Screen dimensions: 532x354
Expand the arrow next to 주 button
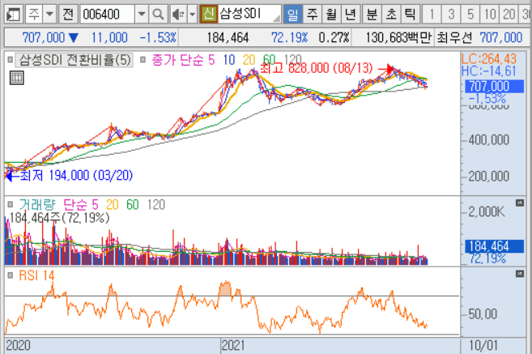(x=50, y=15)
